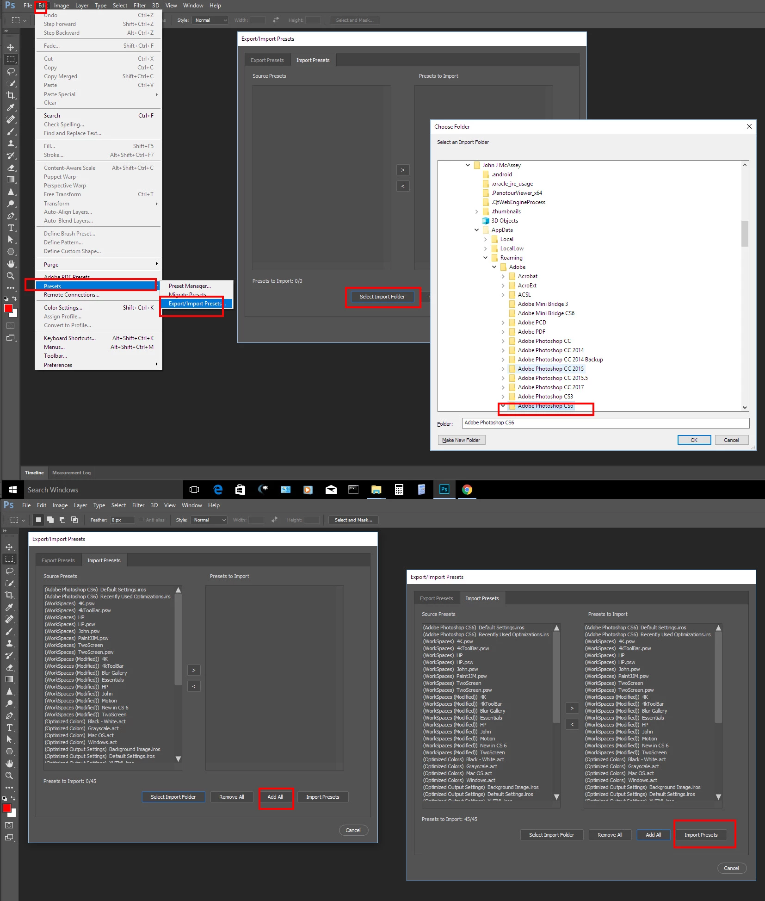This screenshot has height=901, width=765.
Task: Click the white background color in upper toolbar
Action: point(15,314)
